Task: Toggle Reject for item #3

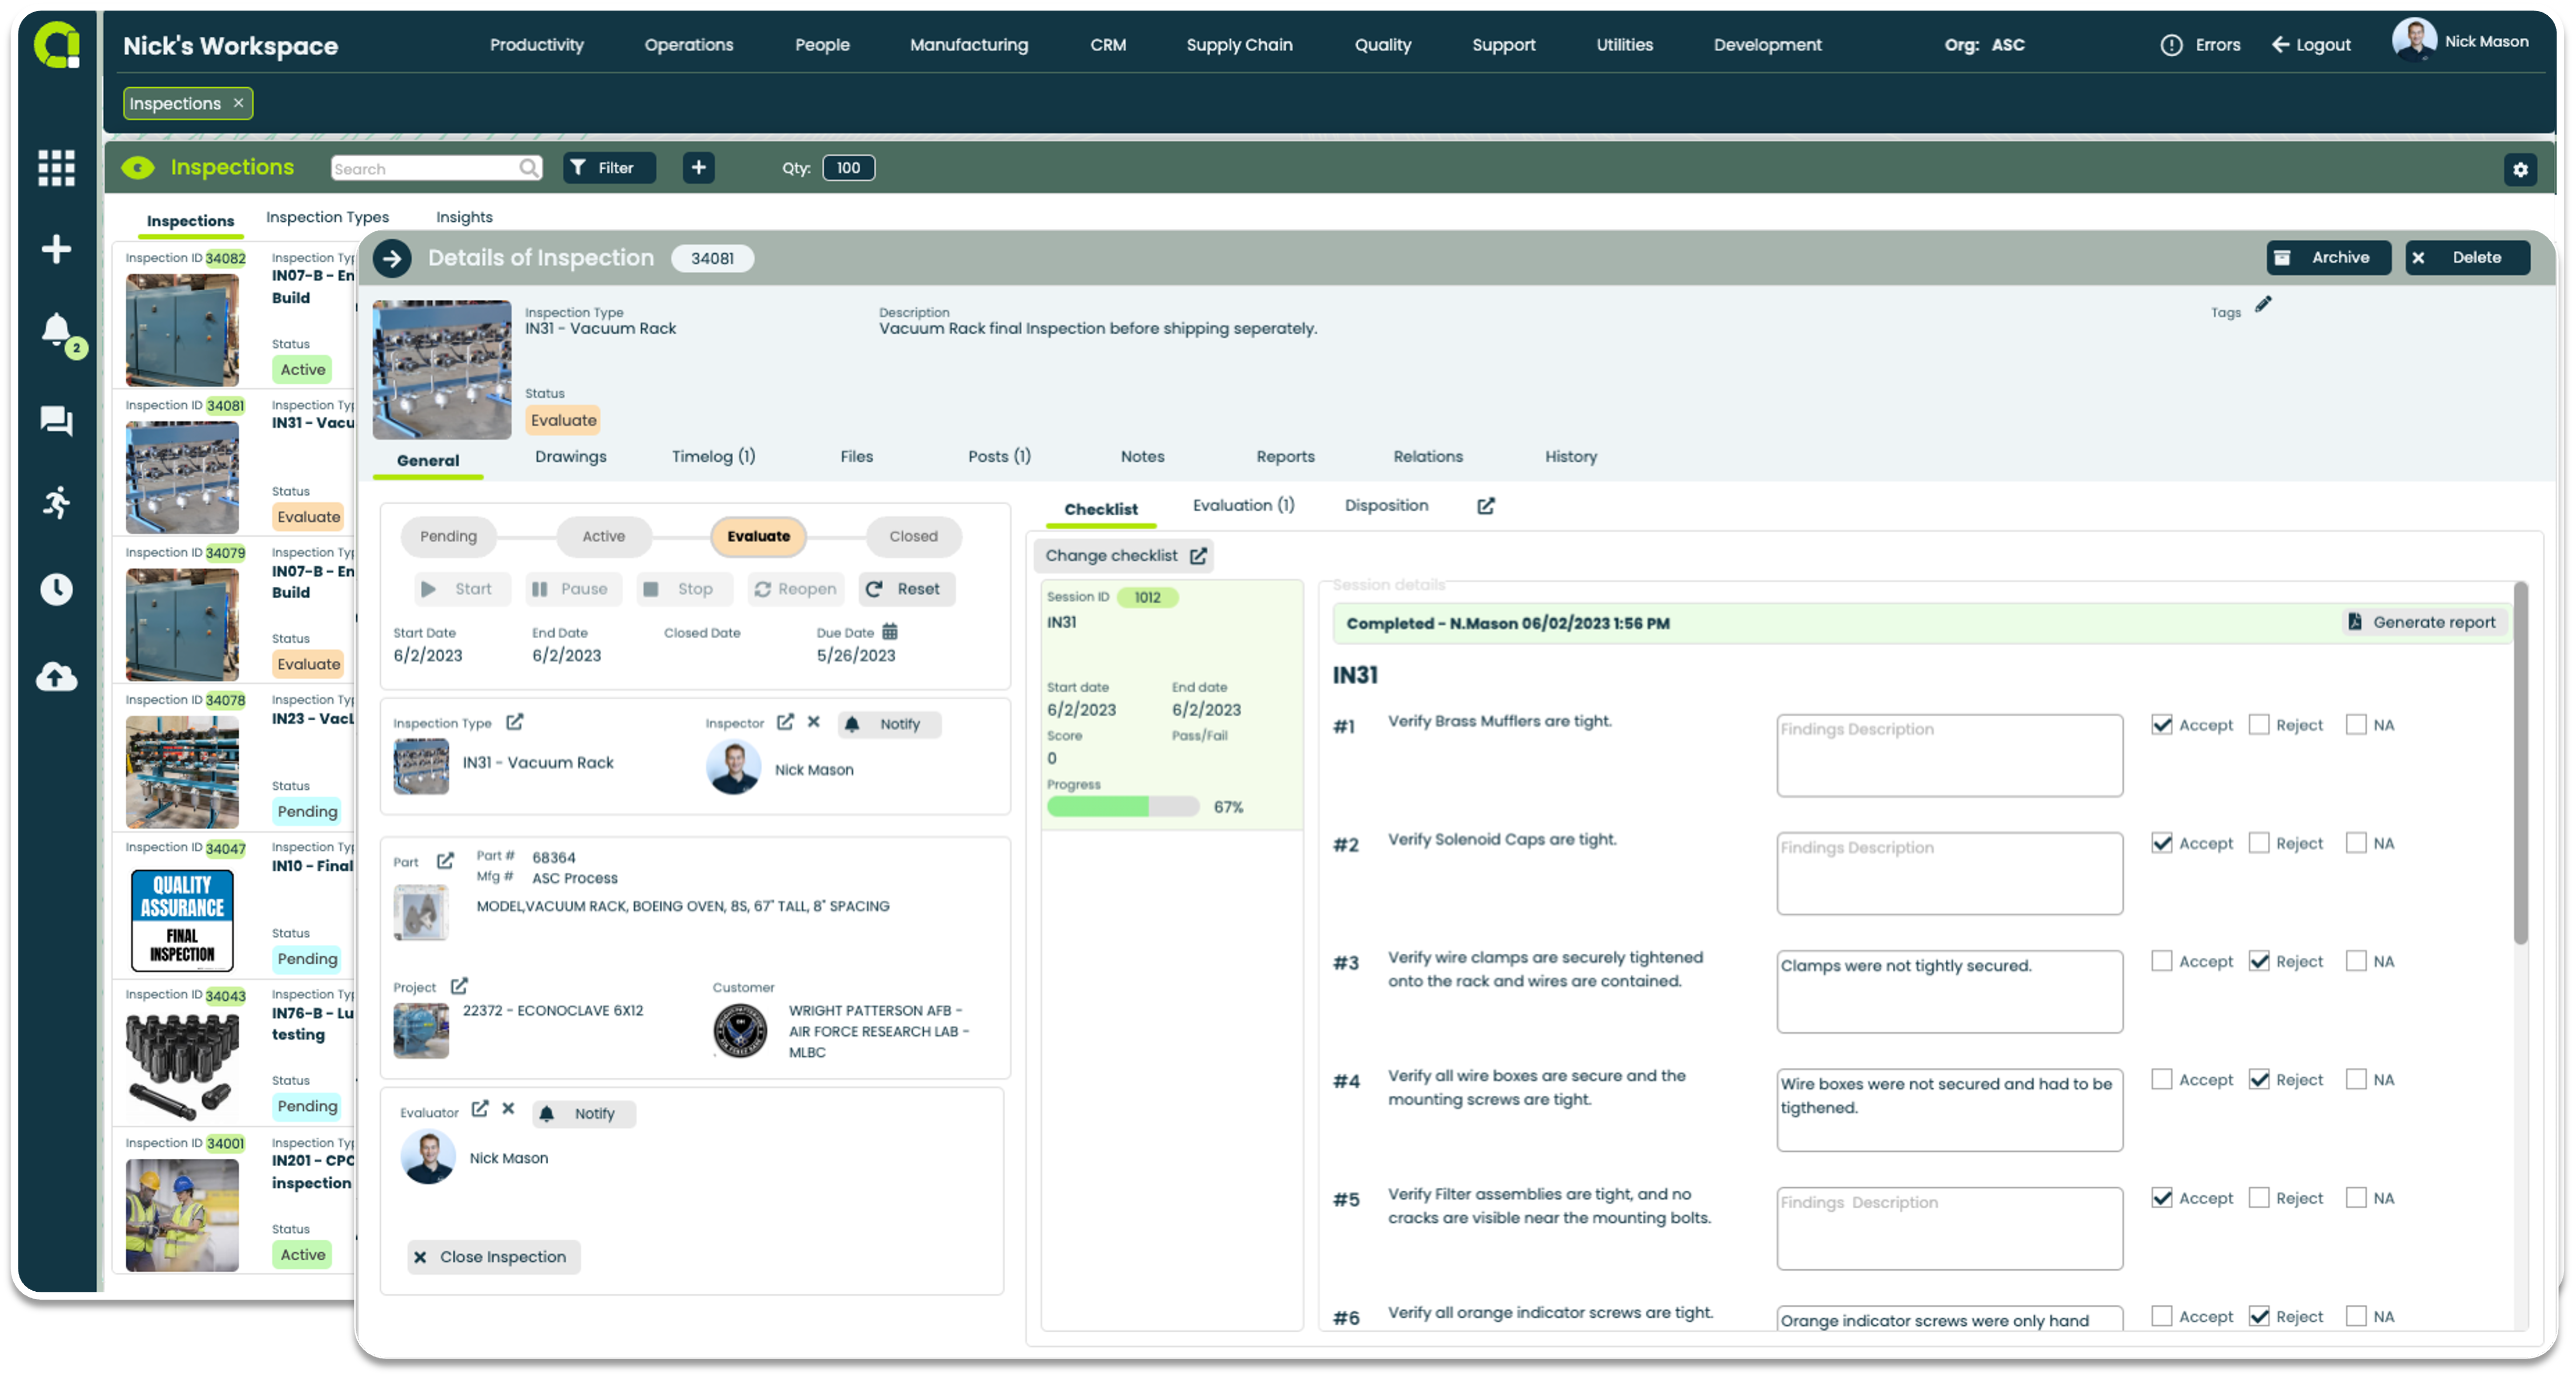Action: (2259, 962)
